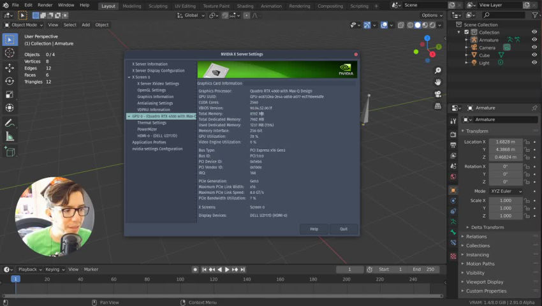Click the Scale X value field
Viewport: 542px width, 306px height.
coord(505,201)
